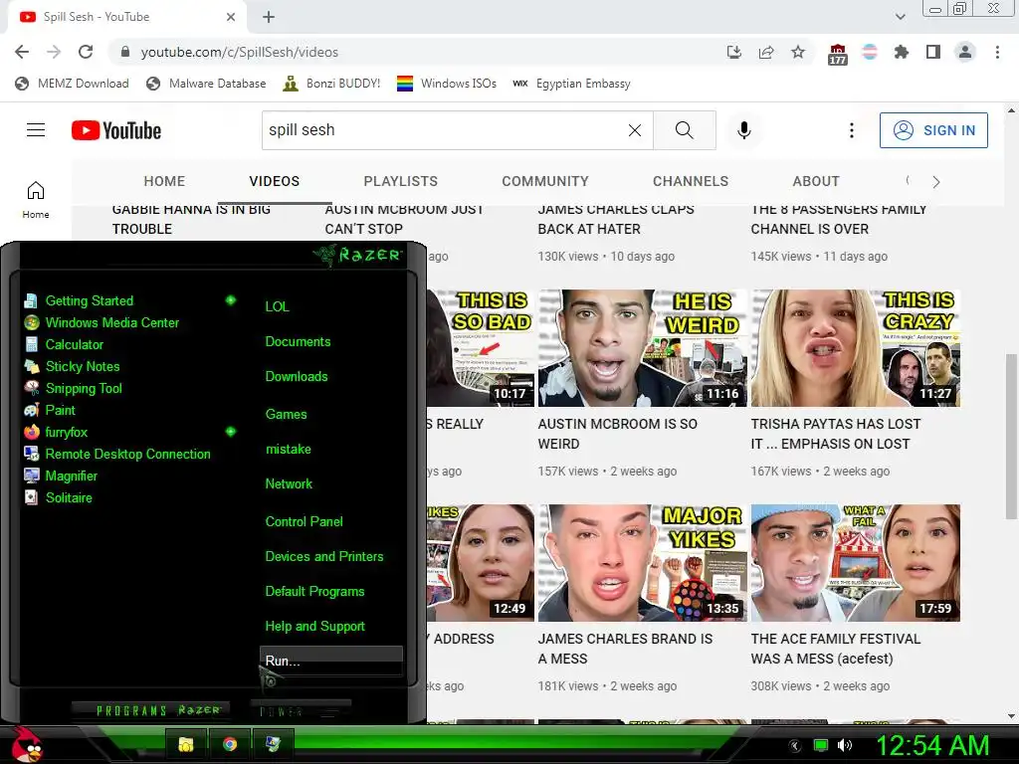Switch to the HOME channel tab

coord(164,181)
